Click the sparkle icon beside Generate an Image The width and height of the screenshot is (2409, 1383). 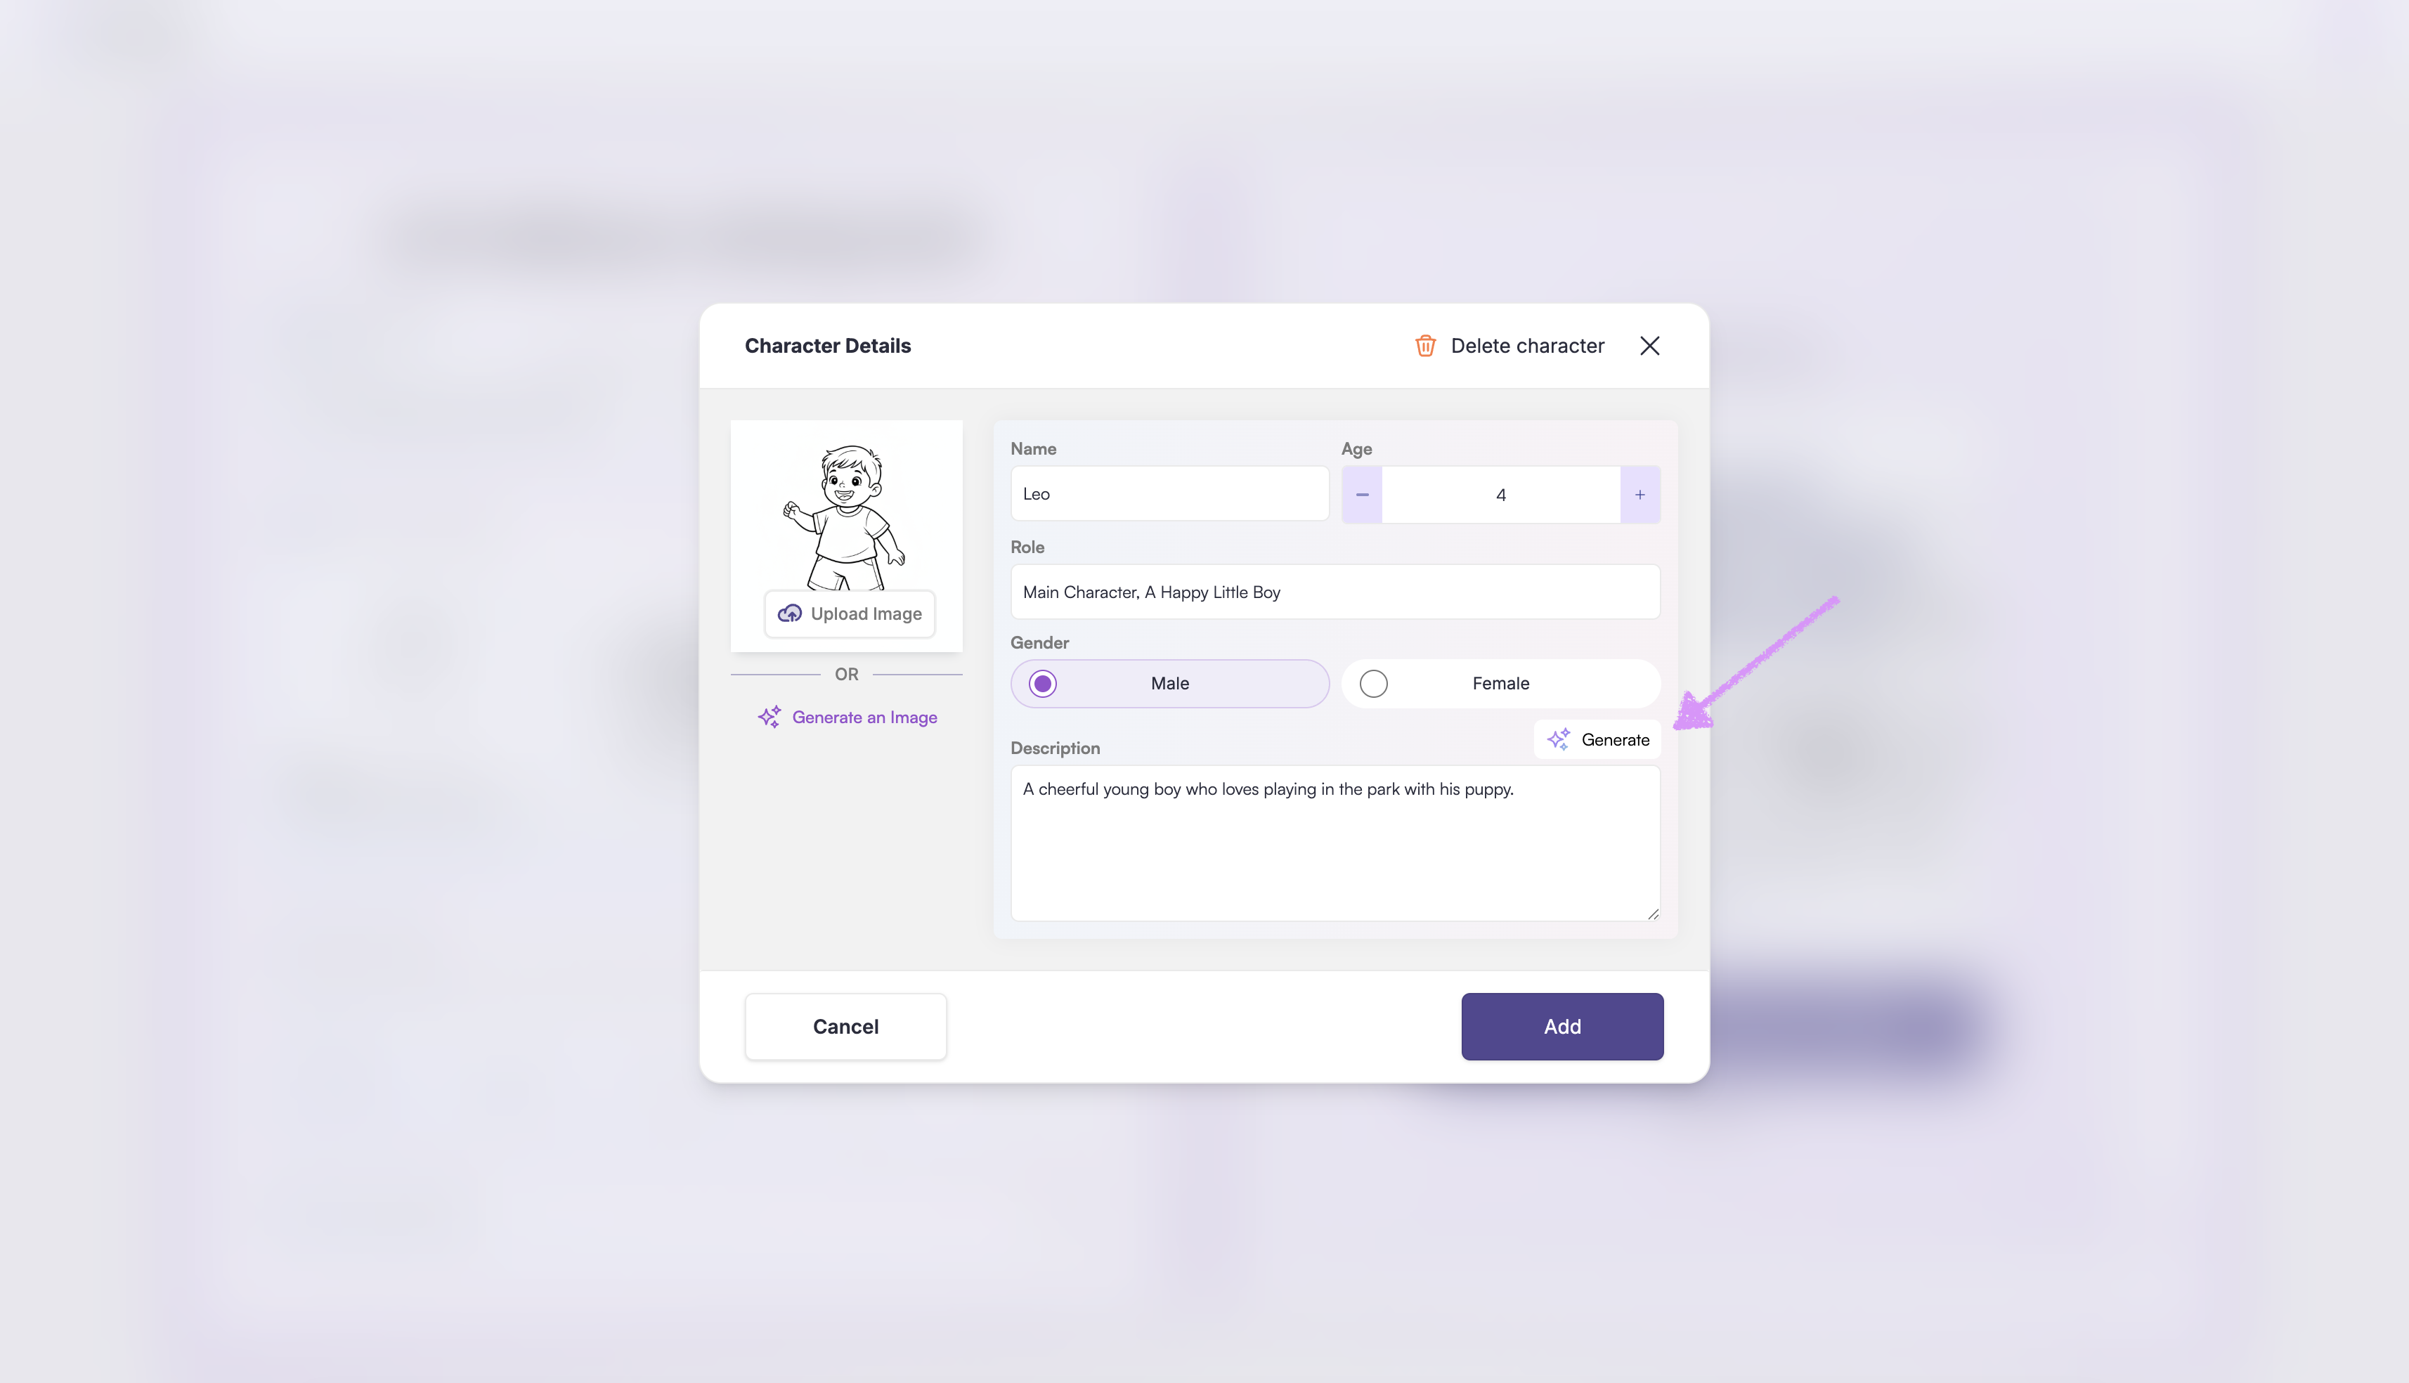pos(769,717)
